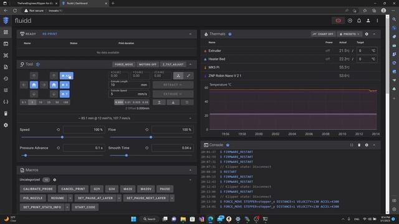Collapse the Console panel
Viewport: 399px width, 224px height.
[374, 145]
